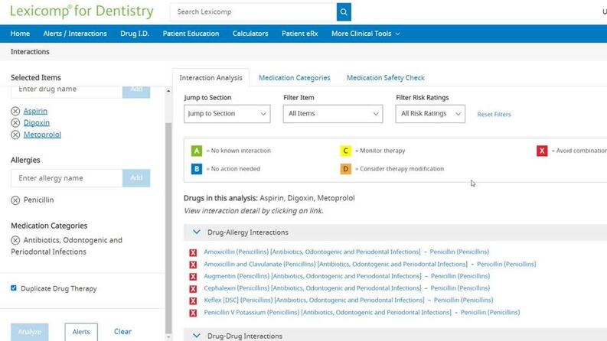The height and width of the screenshot is (341, 607).
Task: Click the Enter allergy name field
Action: (67, 178)
